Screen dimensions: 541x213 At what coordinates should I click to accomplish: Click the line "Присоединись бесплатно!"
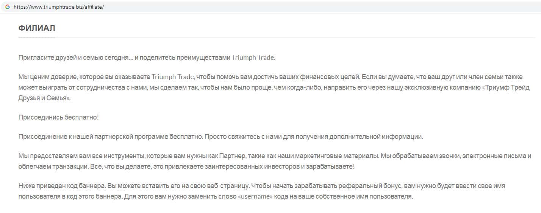[58, 117]
